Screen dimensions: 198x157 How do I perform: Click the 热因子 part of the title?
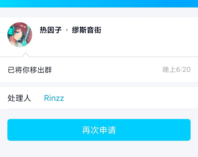51,30
